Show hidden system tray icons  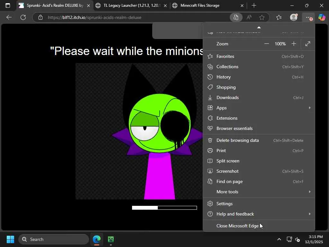coord(279,239)
